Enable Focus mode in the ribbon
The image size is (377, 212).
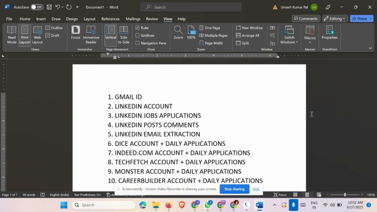tap(75, 32)
